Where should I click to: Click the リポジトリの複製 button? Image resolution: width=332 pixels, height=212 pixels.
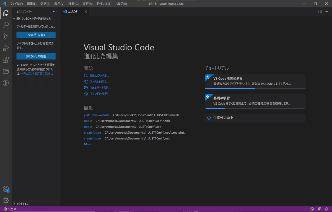tap(36, 56)
